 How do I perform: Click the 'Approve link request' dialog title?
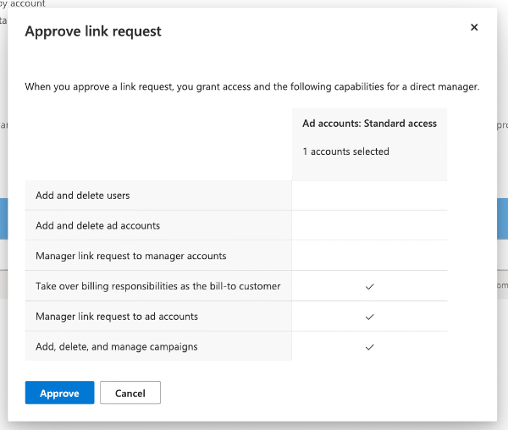click(x=93, y=31)
